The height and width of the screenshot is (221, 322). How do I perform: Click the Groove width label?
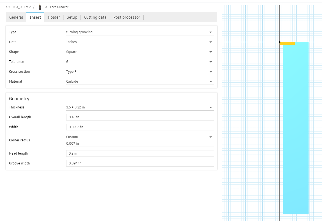[x=19, y=163]
